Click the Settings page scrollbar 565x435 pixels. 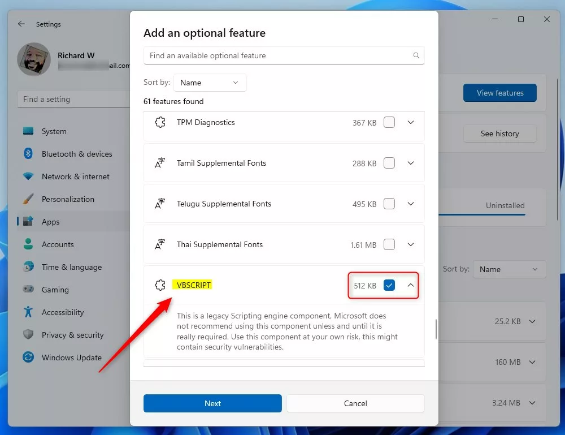point(558,150)
